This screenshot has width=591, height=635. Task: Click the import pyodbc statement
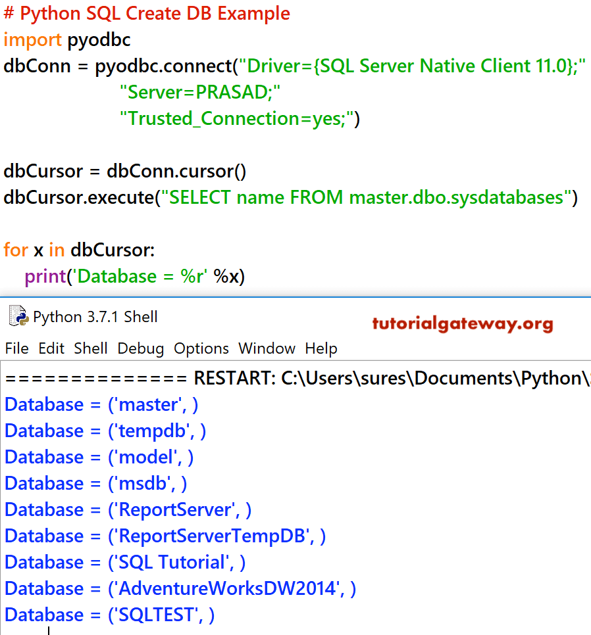click(x=66, y=40)
